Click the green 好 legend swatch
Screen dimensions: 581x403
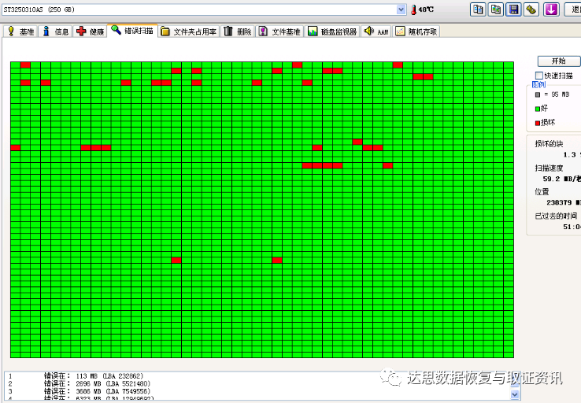click(537, 109)
